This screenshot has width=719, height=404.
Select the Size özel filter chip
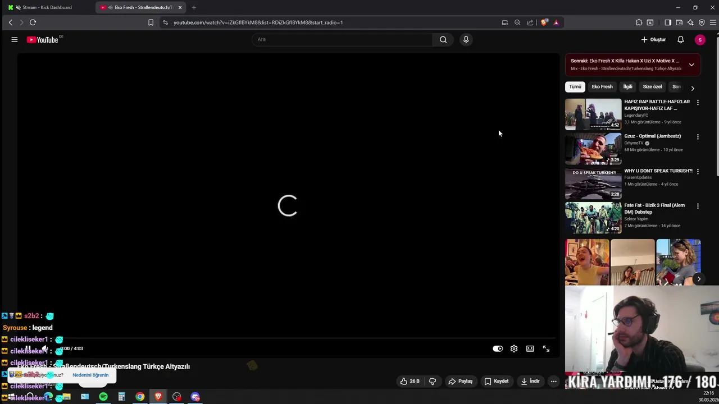point(652,87)
